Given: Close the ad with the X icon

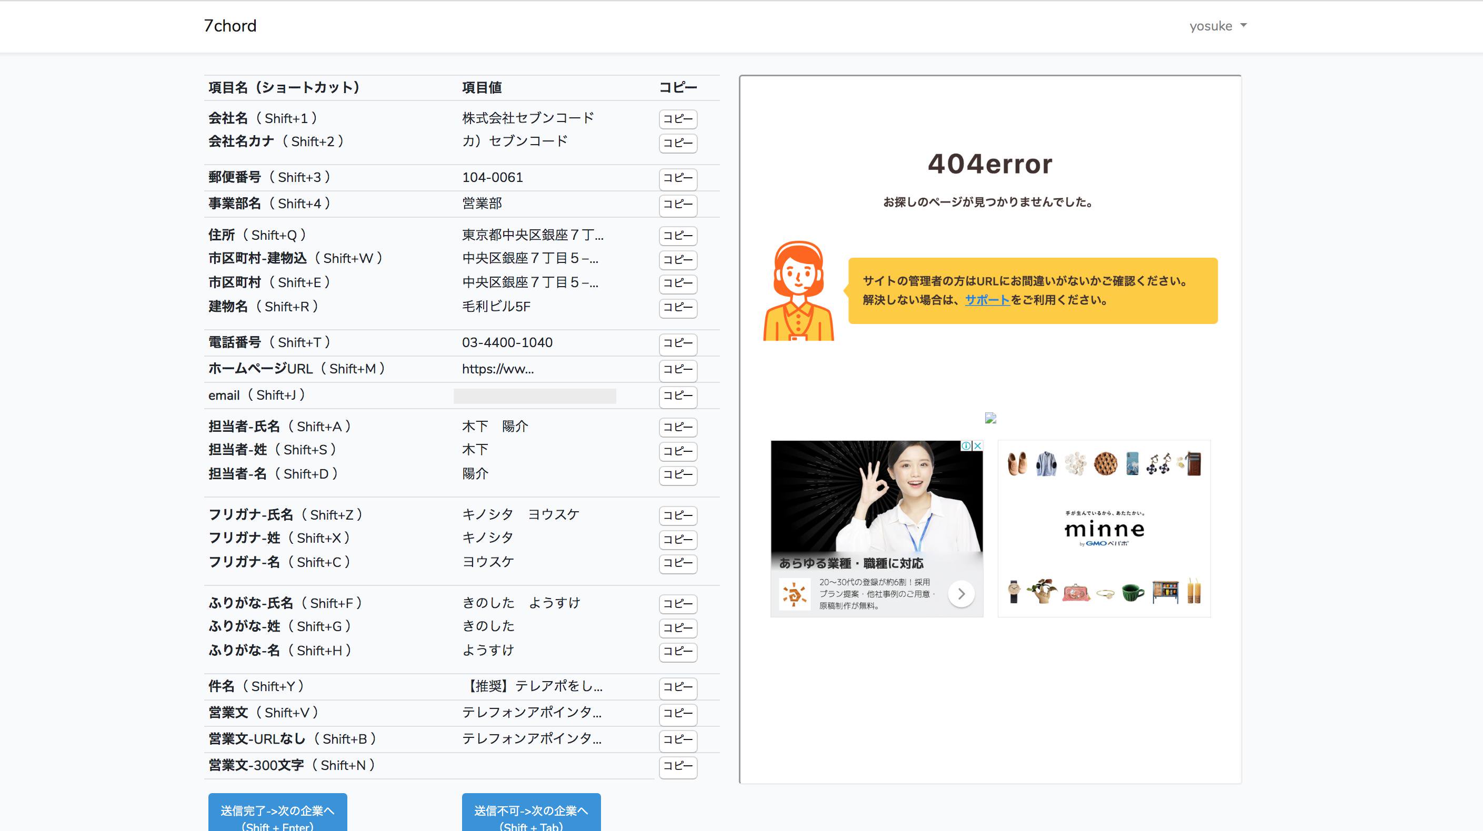Looking at the screenshot, I should pos(978,445).
